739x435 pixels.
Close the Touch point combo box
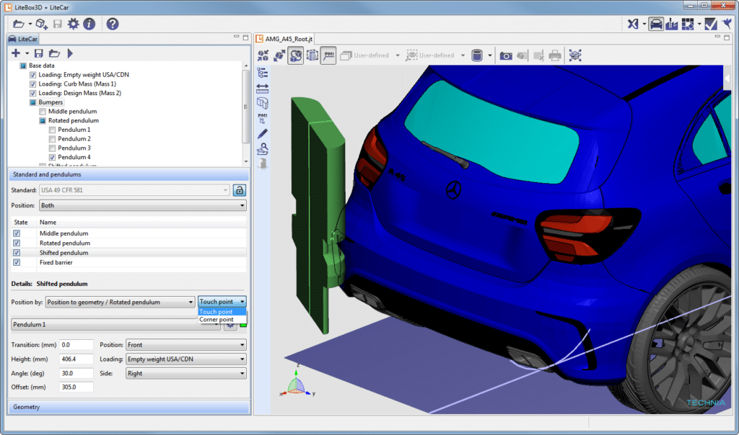222,302
